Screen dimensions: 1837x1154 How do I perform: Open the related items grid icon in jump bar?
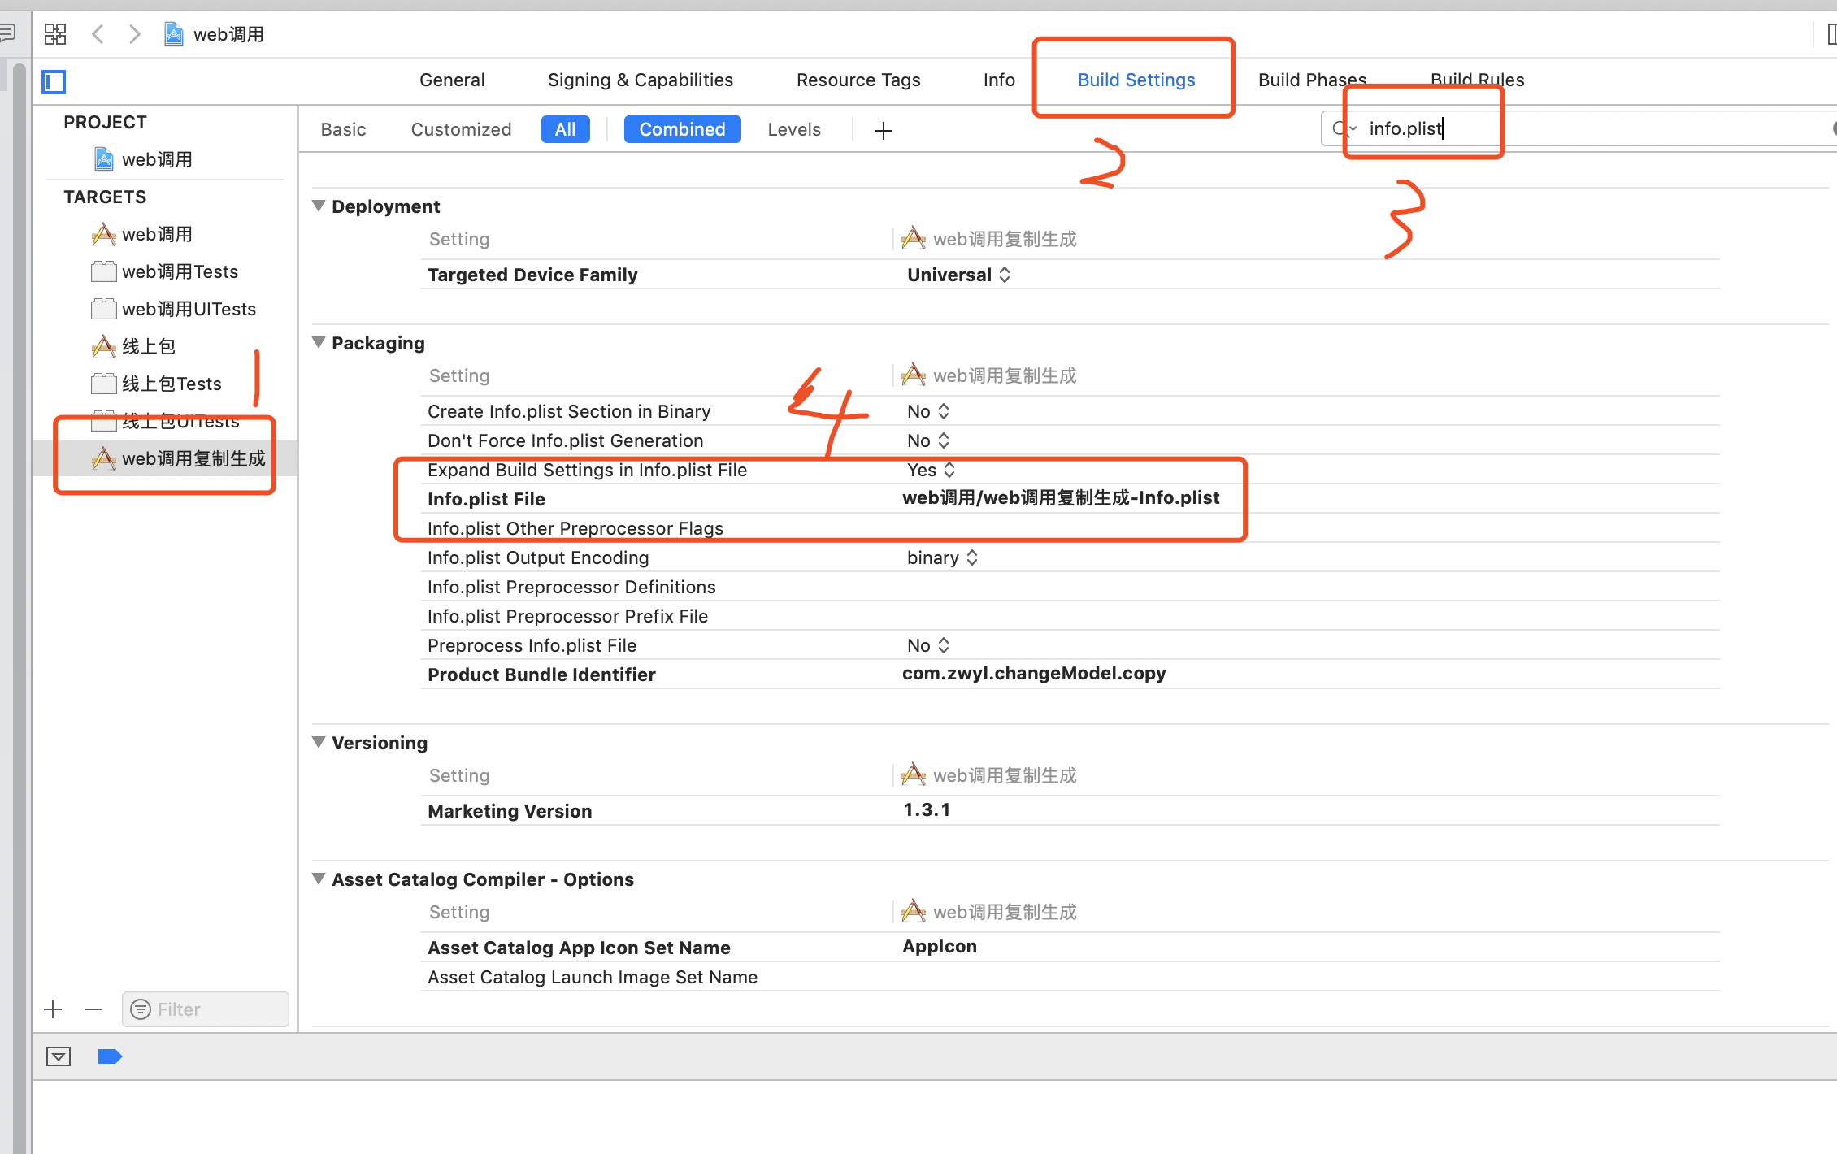click(54, 34)
